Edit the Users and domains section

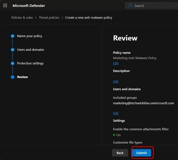point(116,113)
